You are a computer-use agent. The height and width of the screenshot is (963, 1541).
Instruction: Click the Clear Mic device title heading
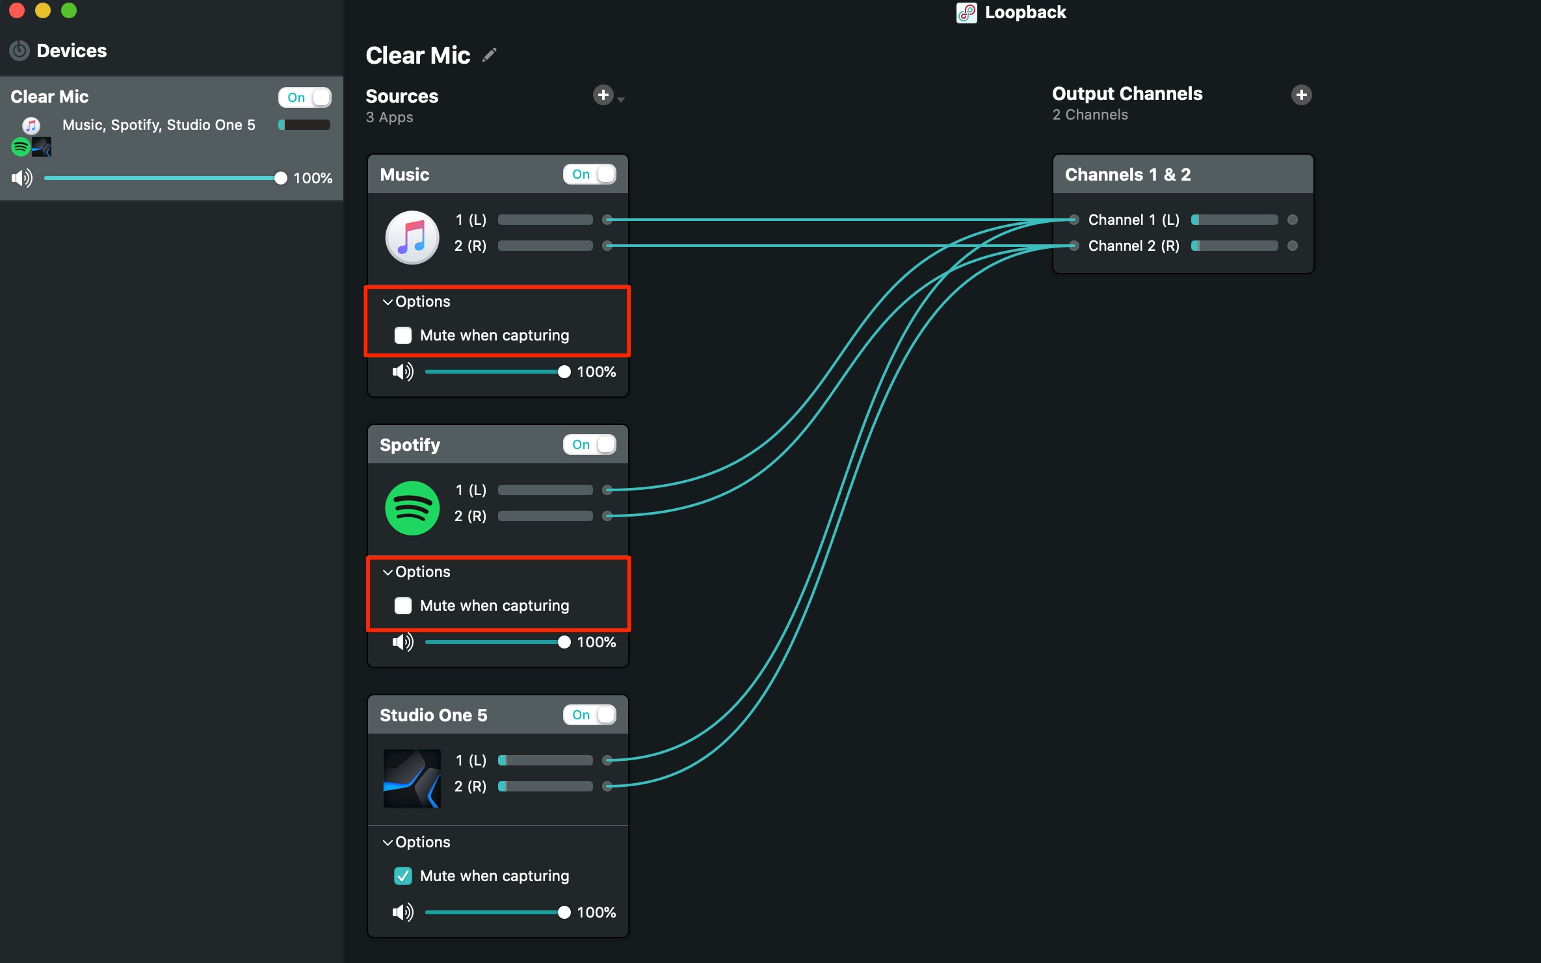click(x=417, y=56)
